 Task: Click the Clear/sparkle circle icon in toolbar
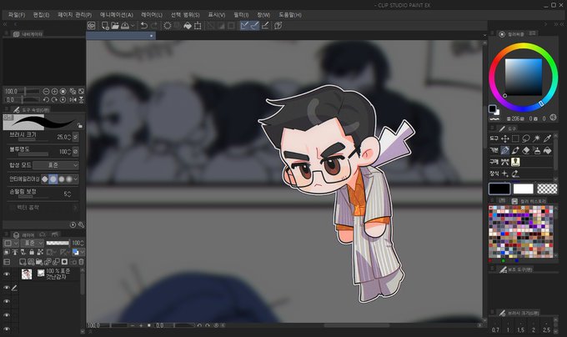coord(168,26)
